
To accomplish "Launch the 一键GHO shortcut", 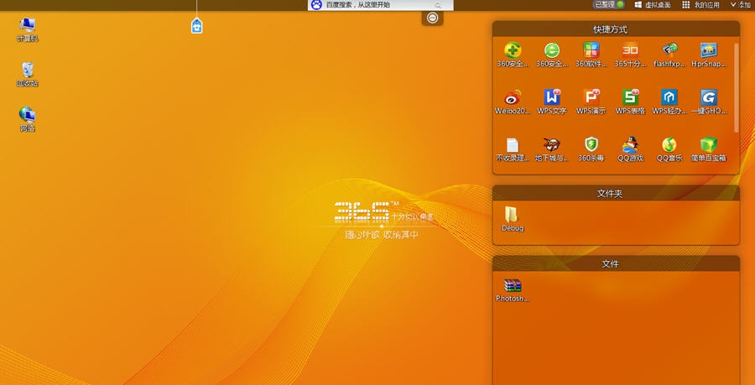I will tap(708, 102).
